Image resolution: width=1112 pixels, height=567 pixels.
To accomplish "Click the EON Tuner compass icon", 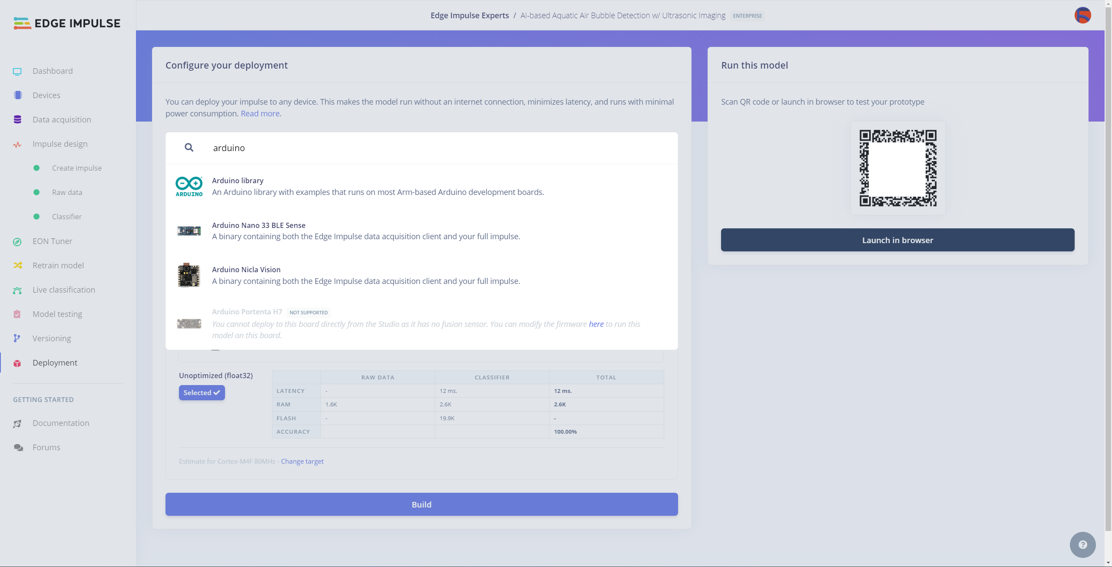I will point(17,242).
